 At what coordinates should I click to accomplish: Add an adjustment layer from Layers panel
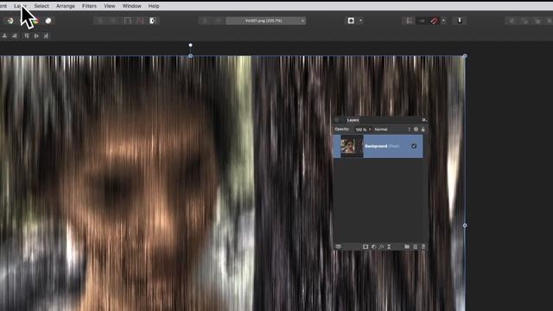tap(373, 247)
